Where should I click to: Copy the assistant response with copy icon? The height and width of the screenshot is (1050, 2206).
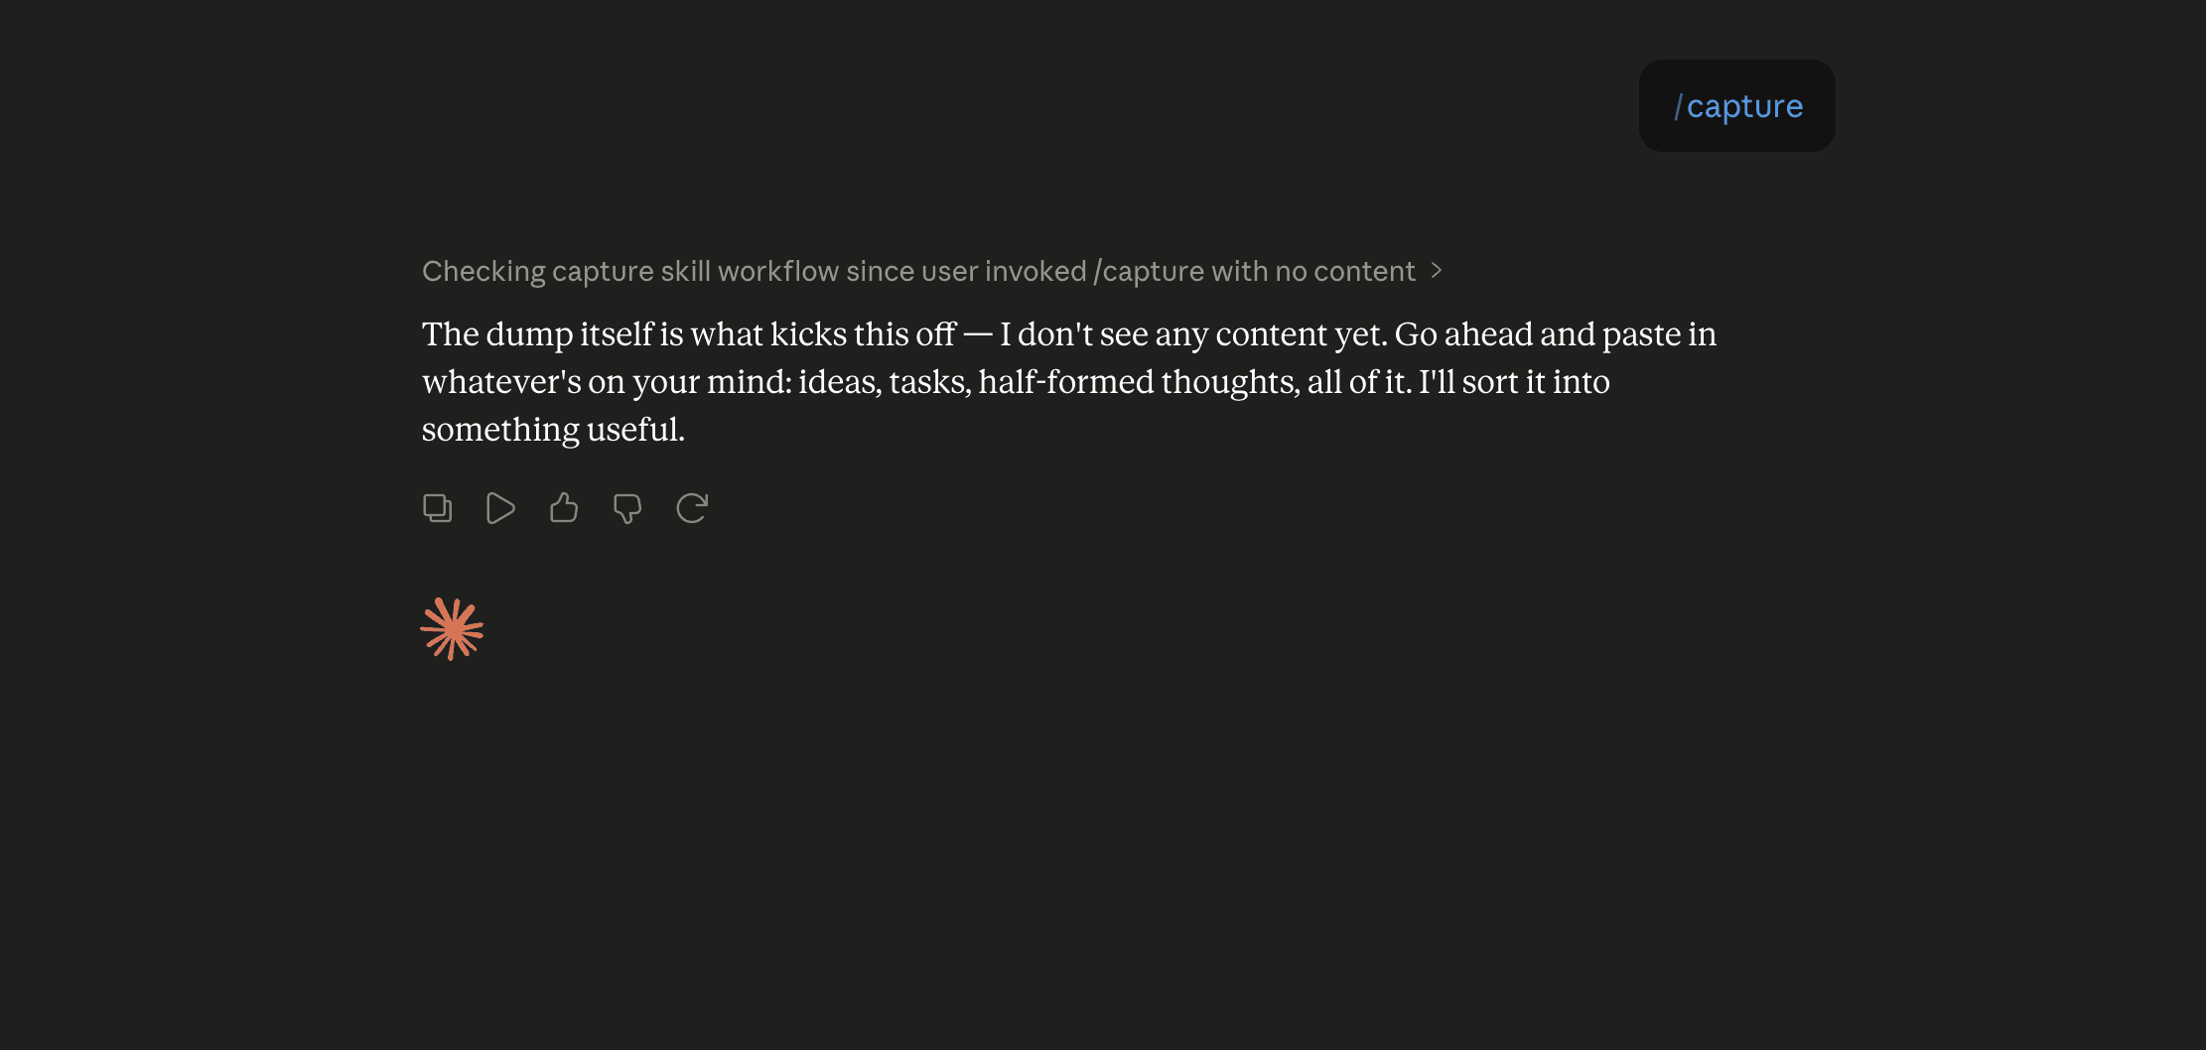click(x=437, y=508)
